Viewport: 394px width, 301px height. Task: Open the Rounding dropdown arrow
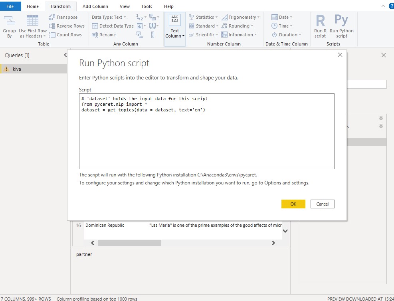pyautogui.click(x=252, y=26)
